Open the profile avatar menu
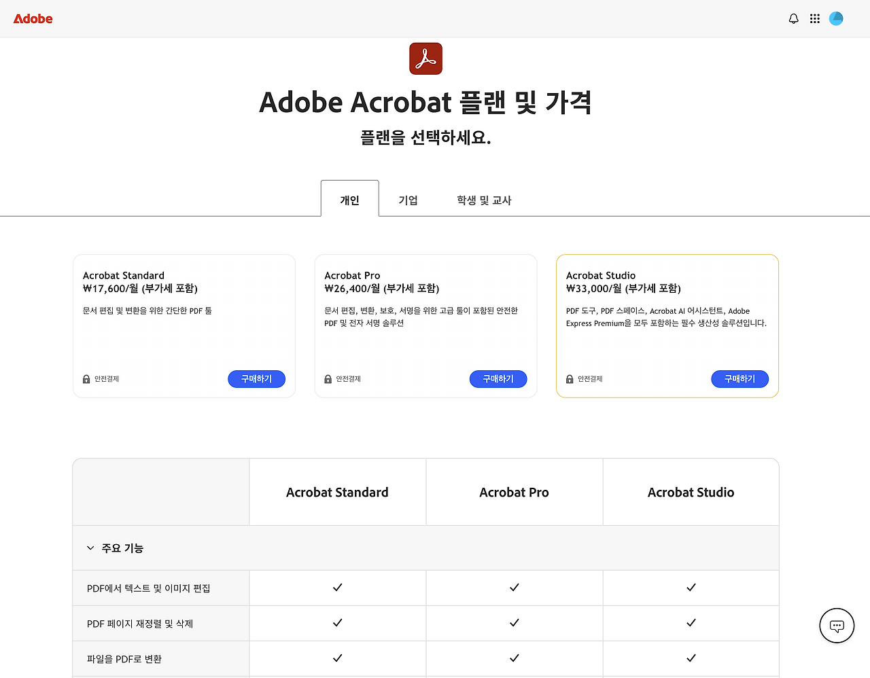 click(x=837, y=19)
